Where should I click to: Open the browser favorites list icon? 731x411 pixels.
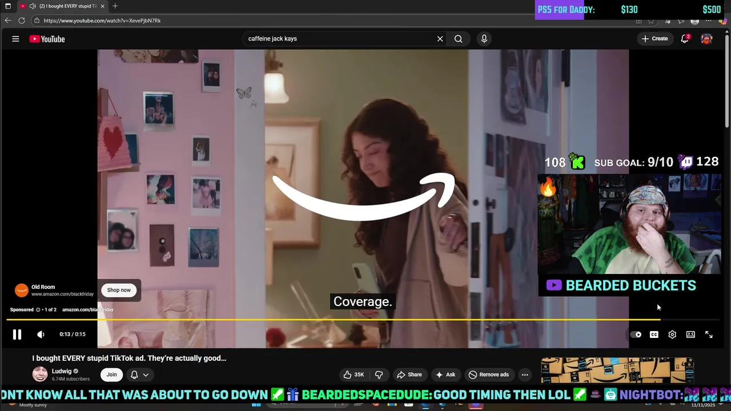[681, 21]
